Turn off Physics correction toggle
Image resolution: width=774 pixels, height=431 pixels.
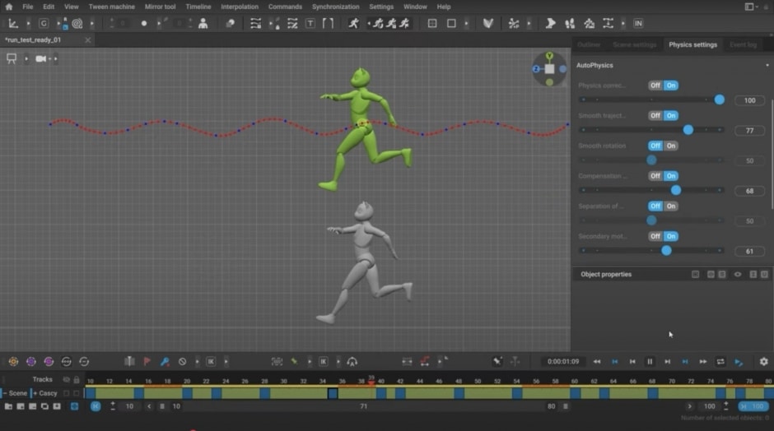(655, 86)
